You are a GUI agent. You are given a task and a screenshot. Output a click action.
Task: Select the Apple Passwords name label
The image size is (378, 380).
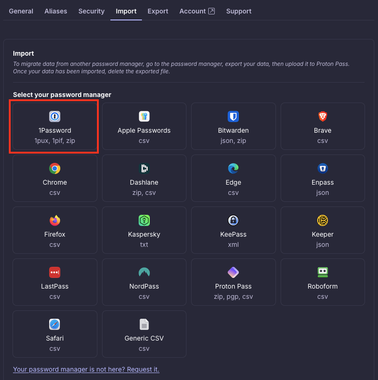(x=144, y=130)
